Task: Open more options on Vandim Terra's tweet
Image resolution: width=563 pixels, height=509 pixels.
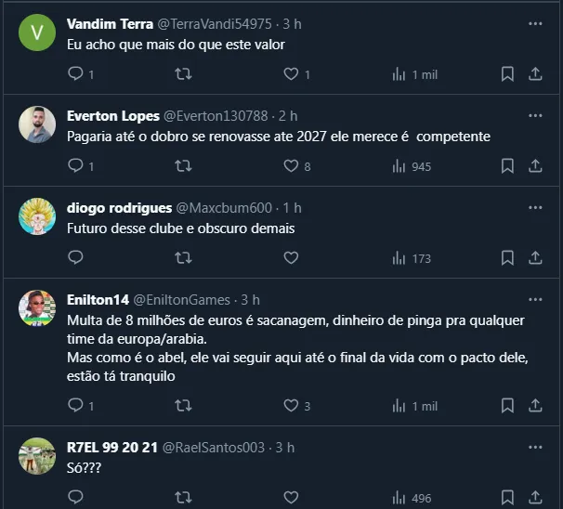Action: 535,23
